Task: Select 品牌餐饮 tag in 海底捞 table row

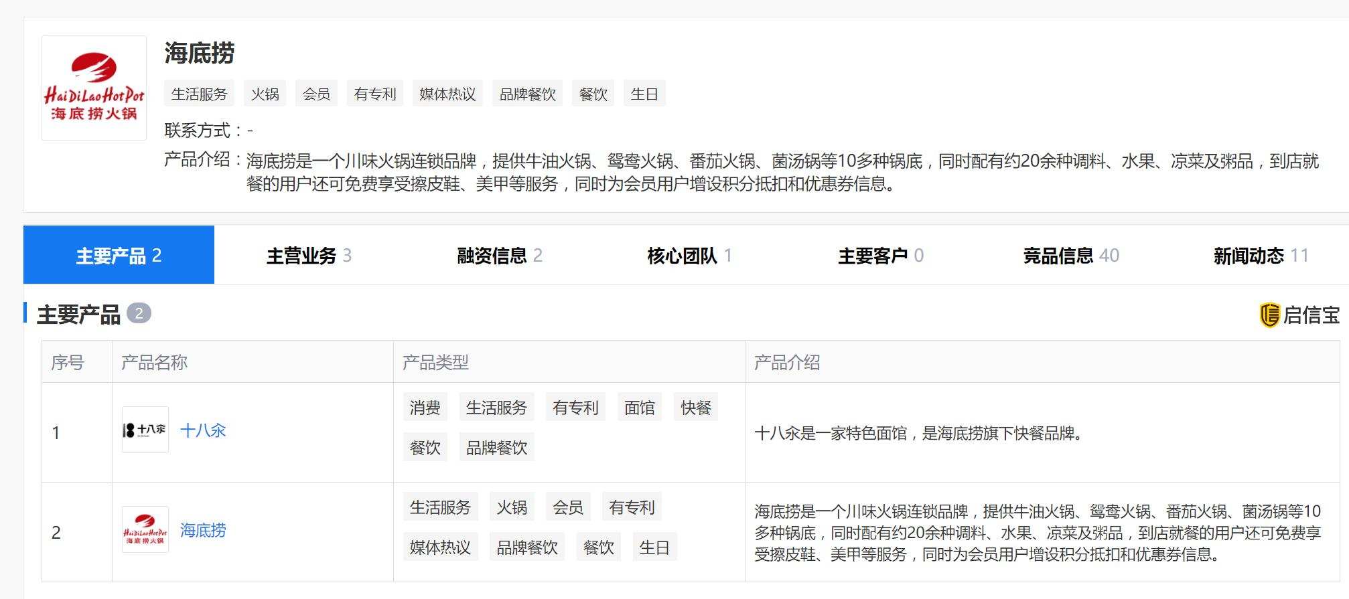Action: pos(527,547)
